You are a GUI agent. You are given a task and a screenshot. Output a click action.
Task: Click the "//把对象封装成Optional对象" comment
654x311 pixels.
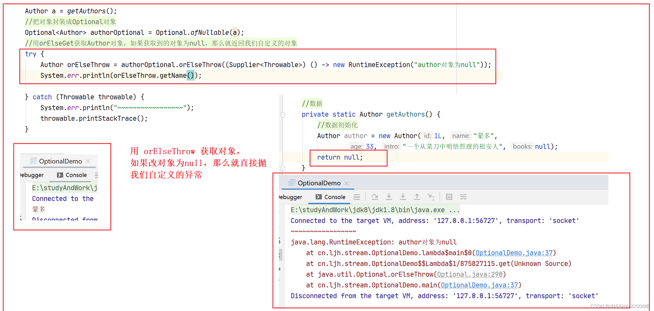pyautogui.click(x=71, y=22)
